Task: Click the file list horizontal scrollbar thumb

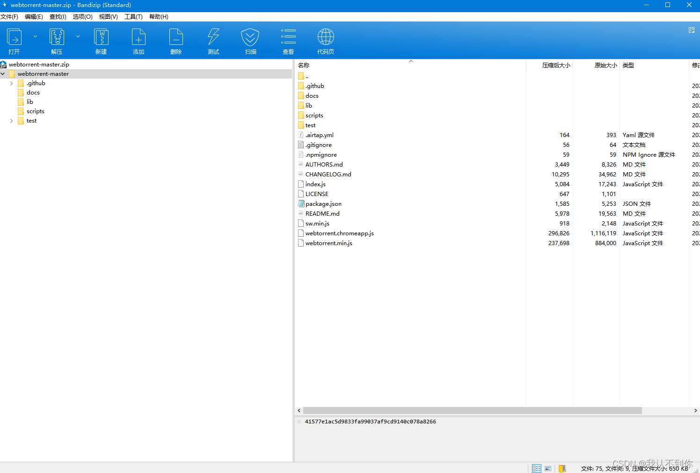Action: click(473, 411)
